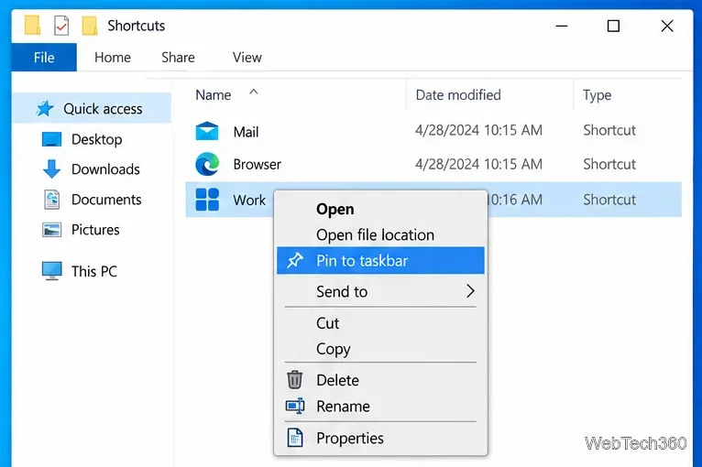Click the rename icon beside Rename
702x467 pixels.
pyautogui.click(x=295, y=407)
